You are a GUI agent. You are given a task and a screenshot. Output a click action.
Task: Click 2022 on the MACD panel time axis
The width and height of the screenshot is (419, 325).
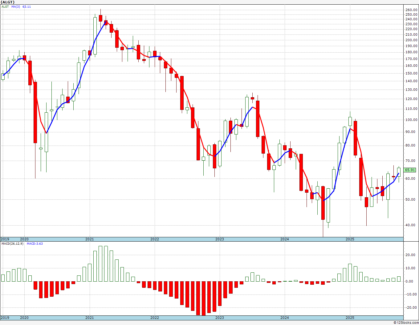tap(154, 318)
